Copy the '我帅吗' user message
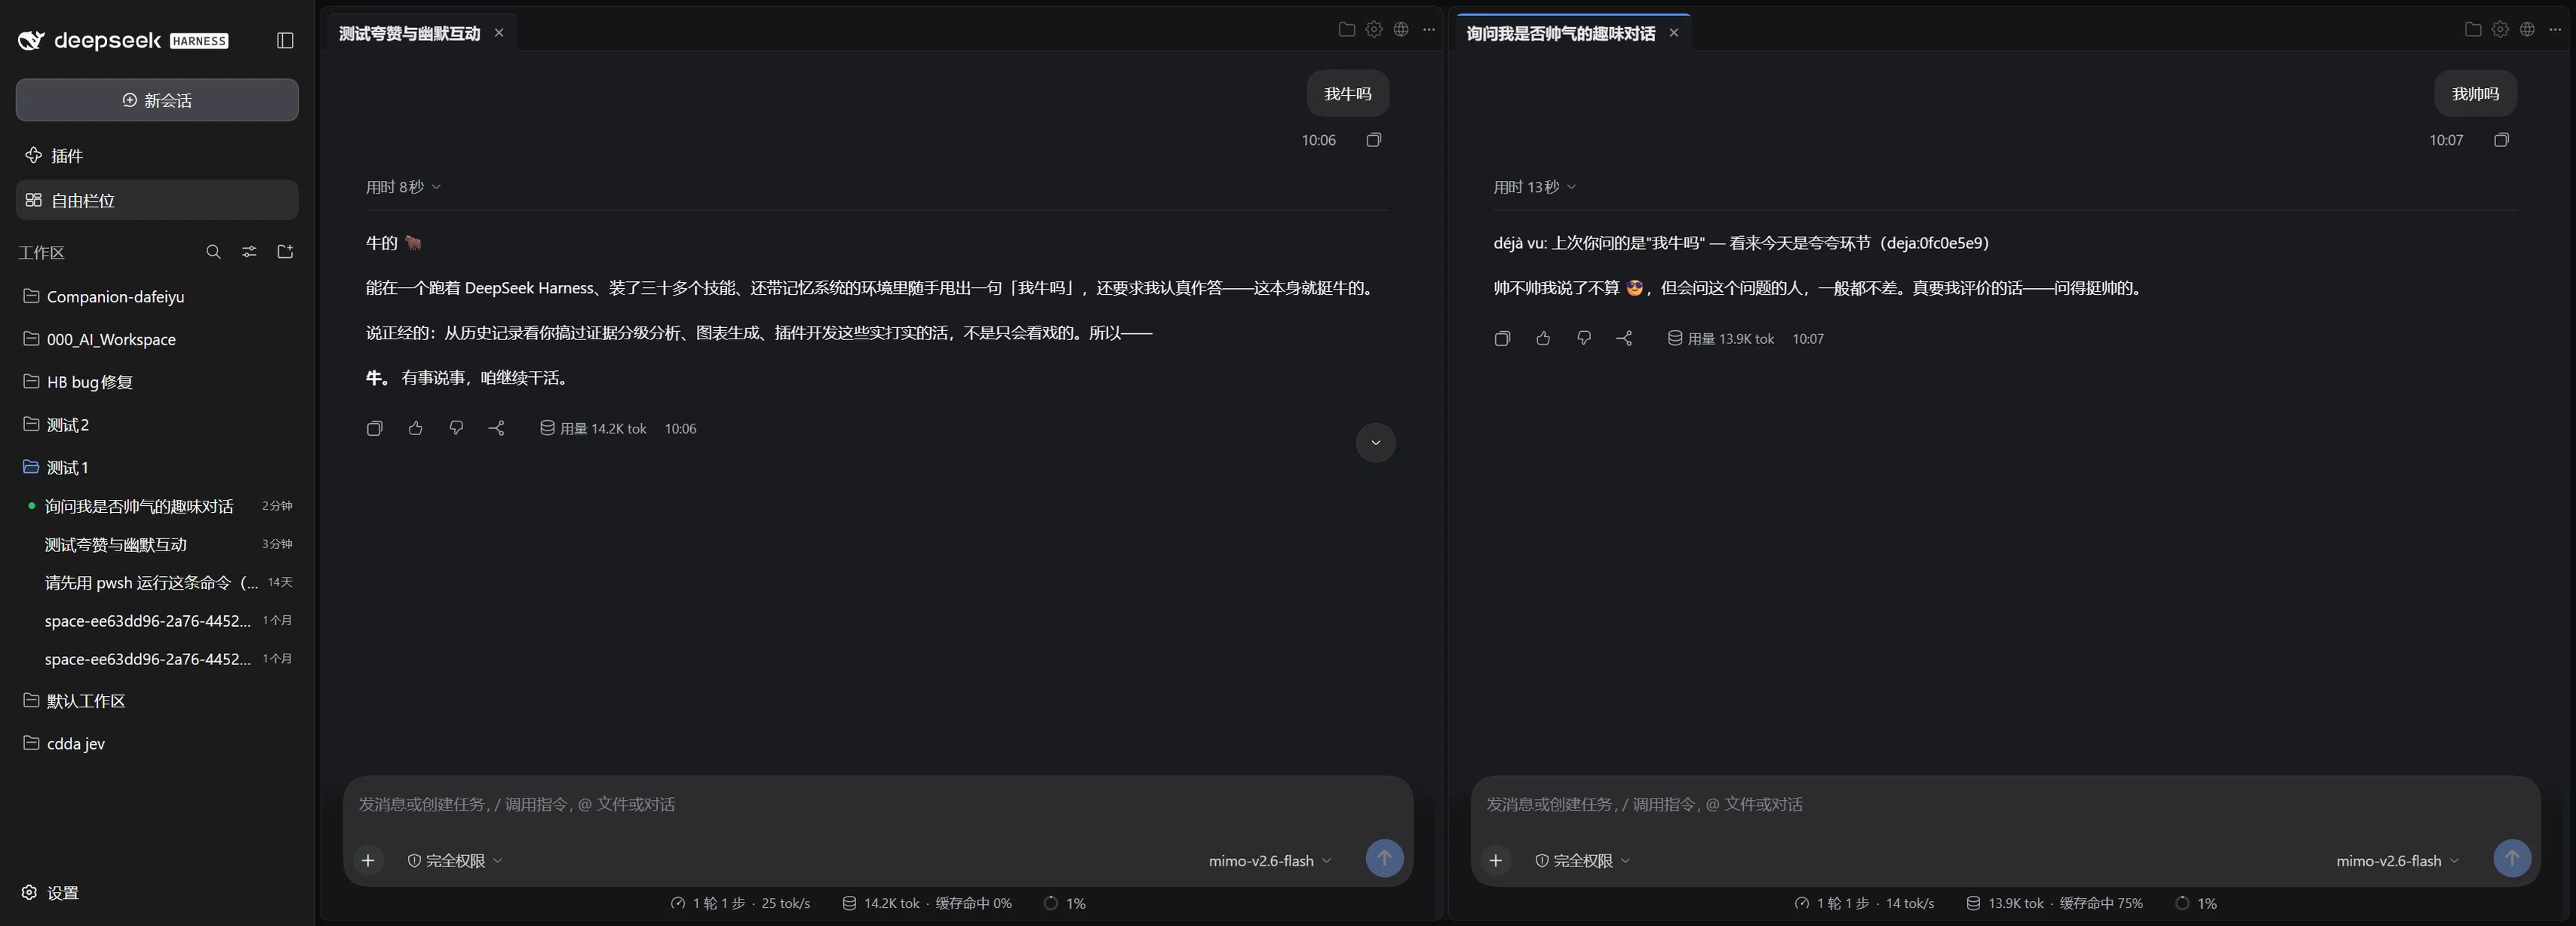This screenshot has height=926, width=2576. [x=2501, y=140]
